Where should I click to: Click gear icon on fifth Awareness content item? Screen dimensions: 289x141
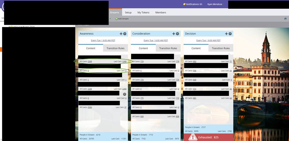(125, 94)
